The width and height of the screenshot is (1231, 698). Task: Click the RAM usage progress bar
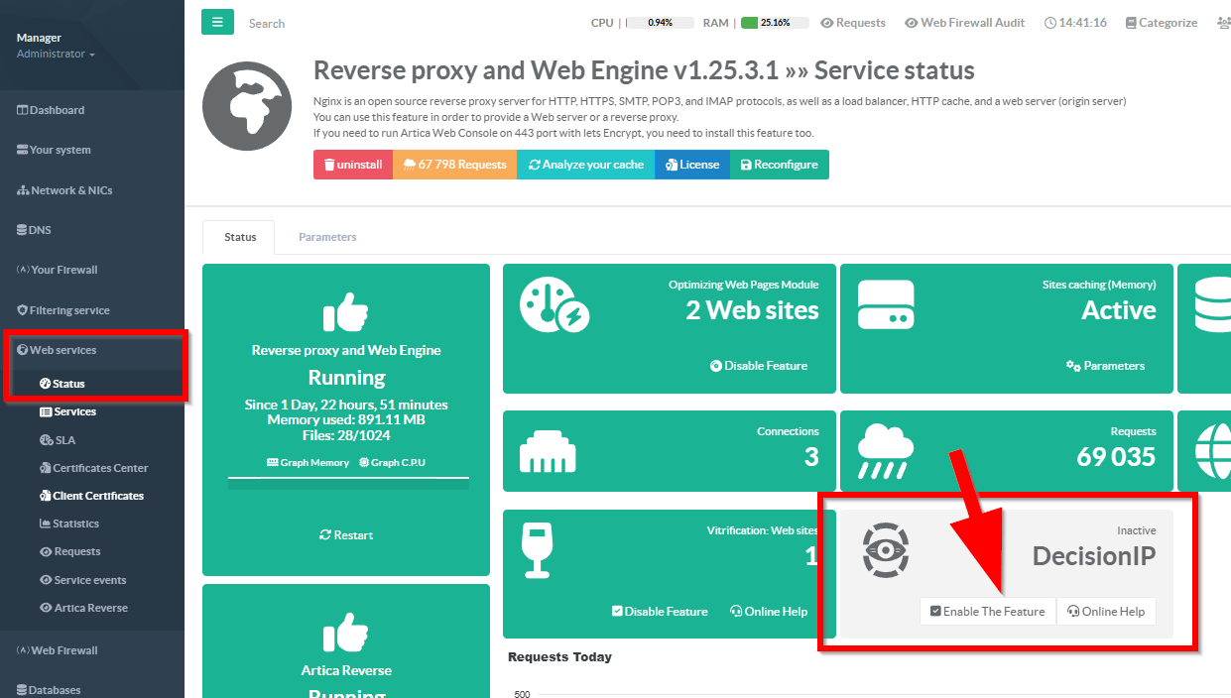(774, 23)
